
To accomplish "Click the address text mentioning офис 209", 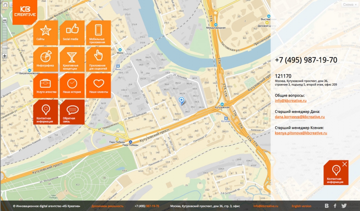I will coord(306,83).
